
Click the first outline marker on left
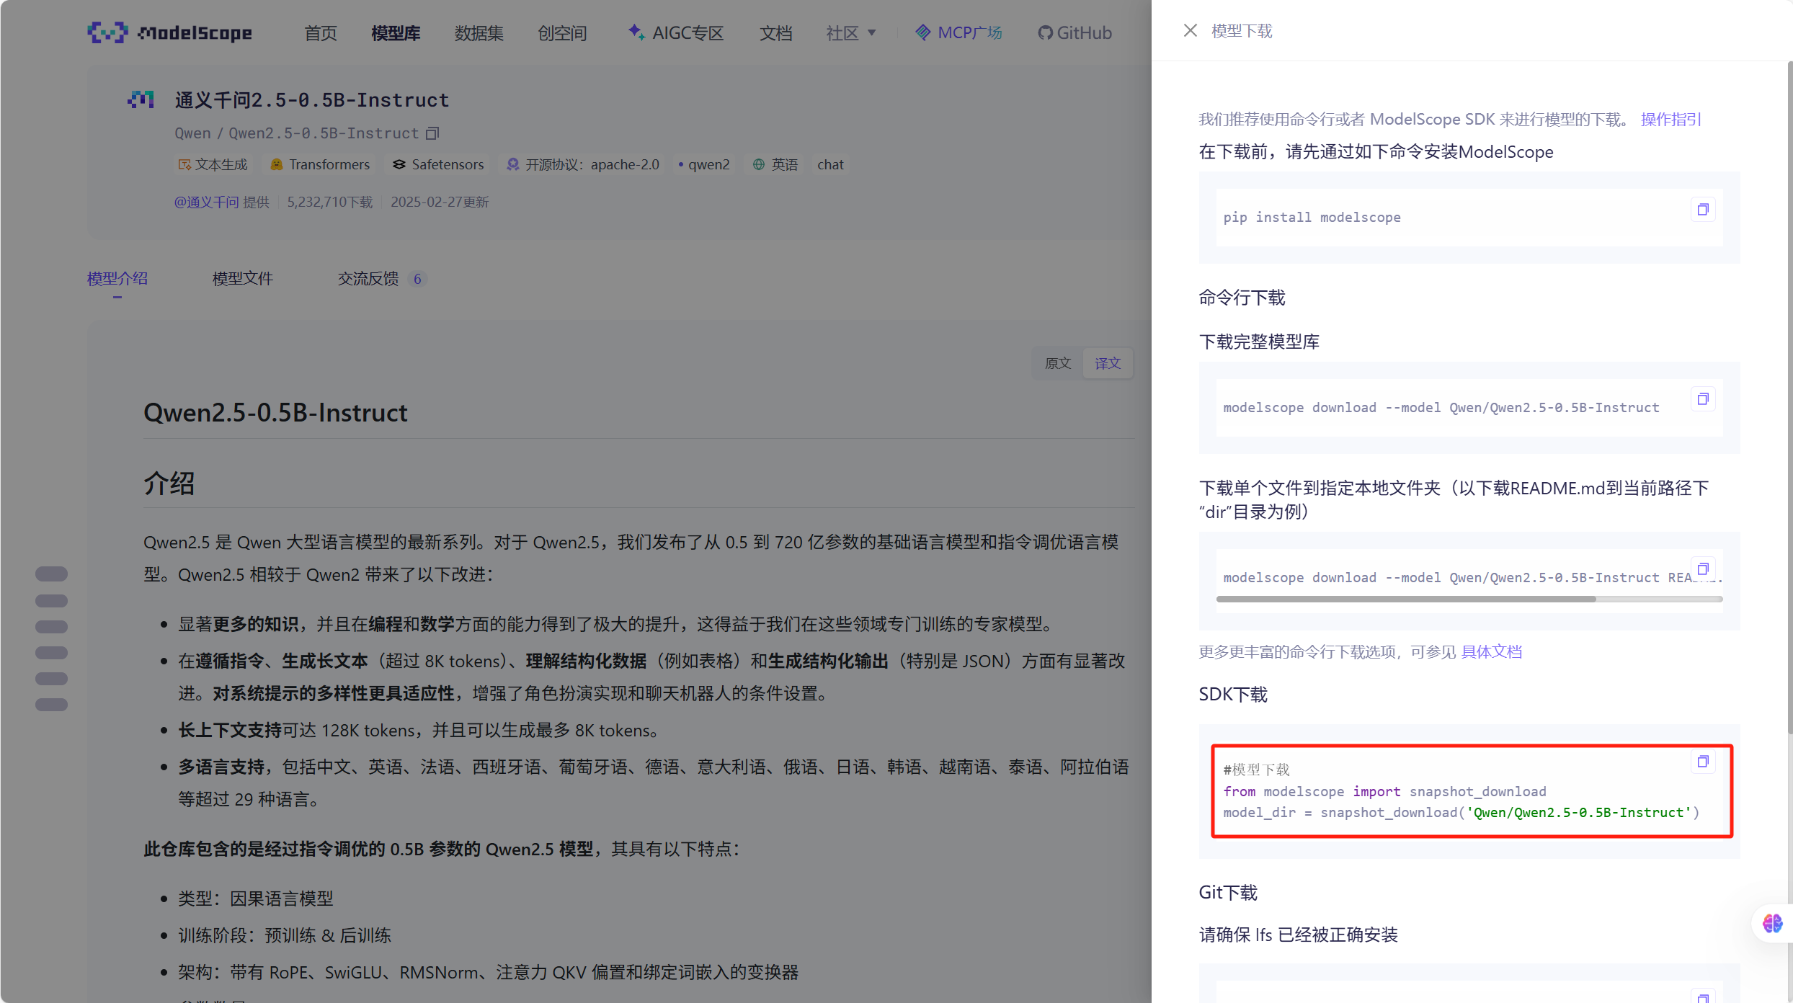click(51, 574)
